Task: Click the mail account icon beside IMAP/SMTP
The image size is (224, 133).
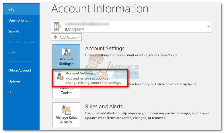Action: click(x=57, y=26)
